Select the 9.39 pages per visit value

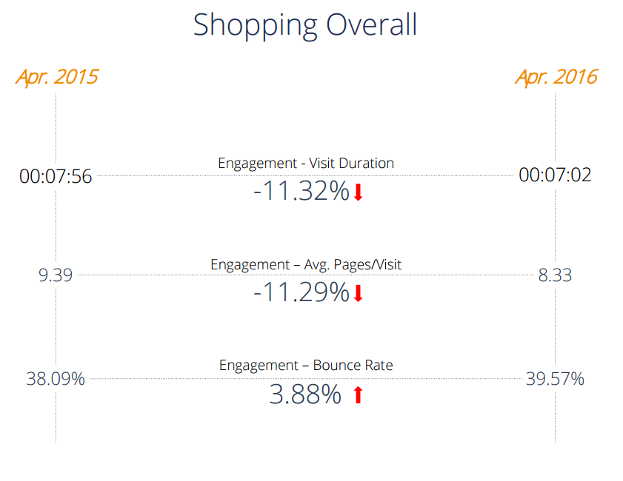click(x=56, y=276)
